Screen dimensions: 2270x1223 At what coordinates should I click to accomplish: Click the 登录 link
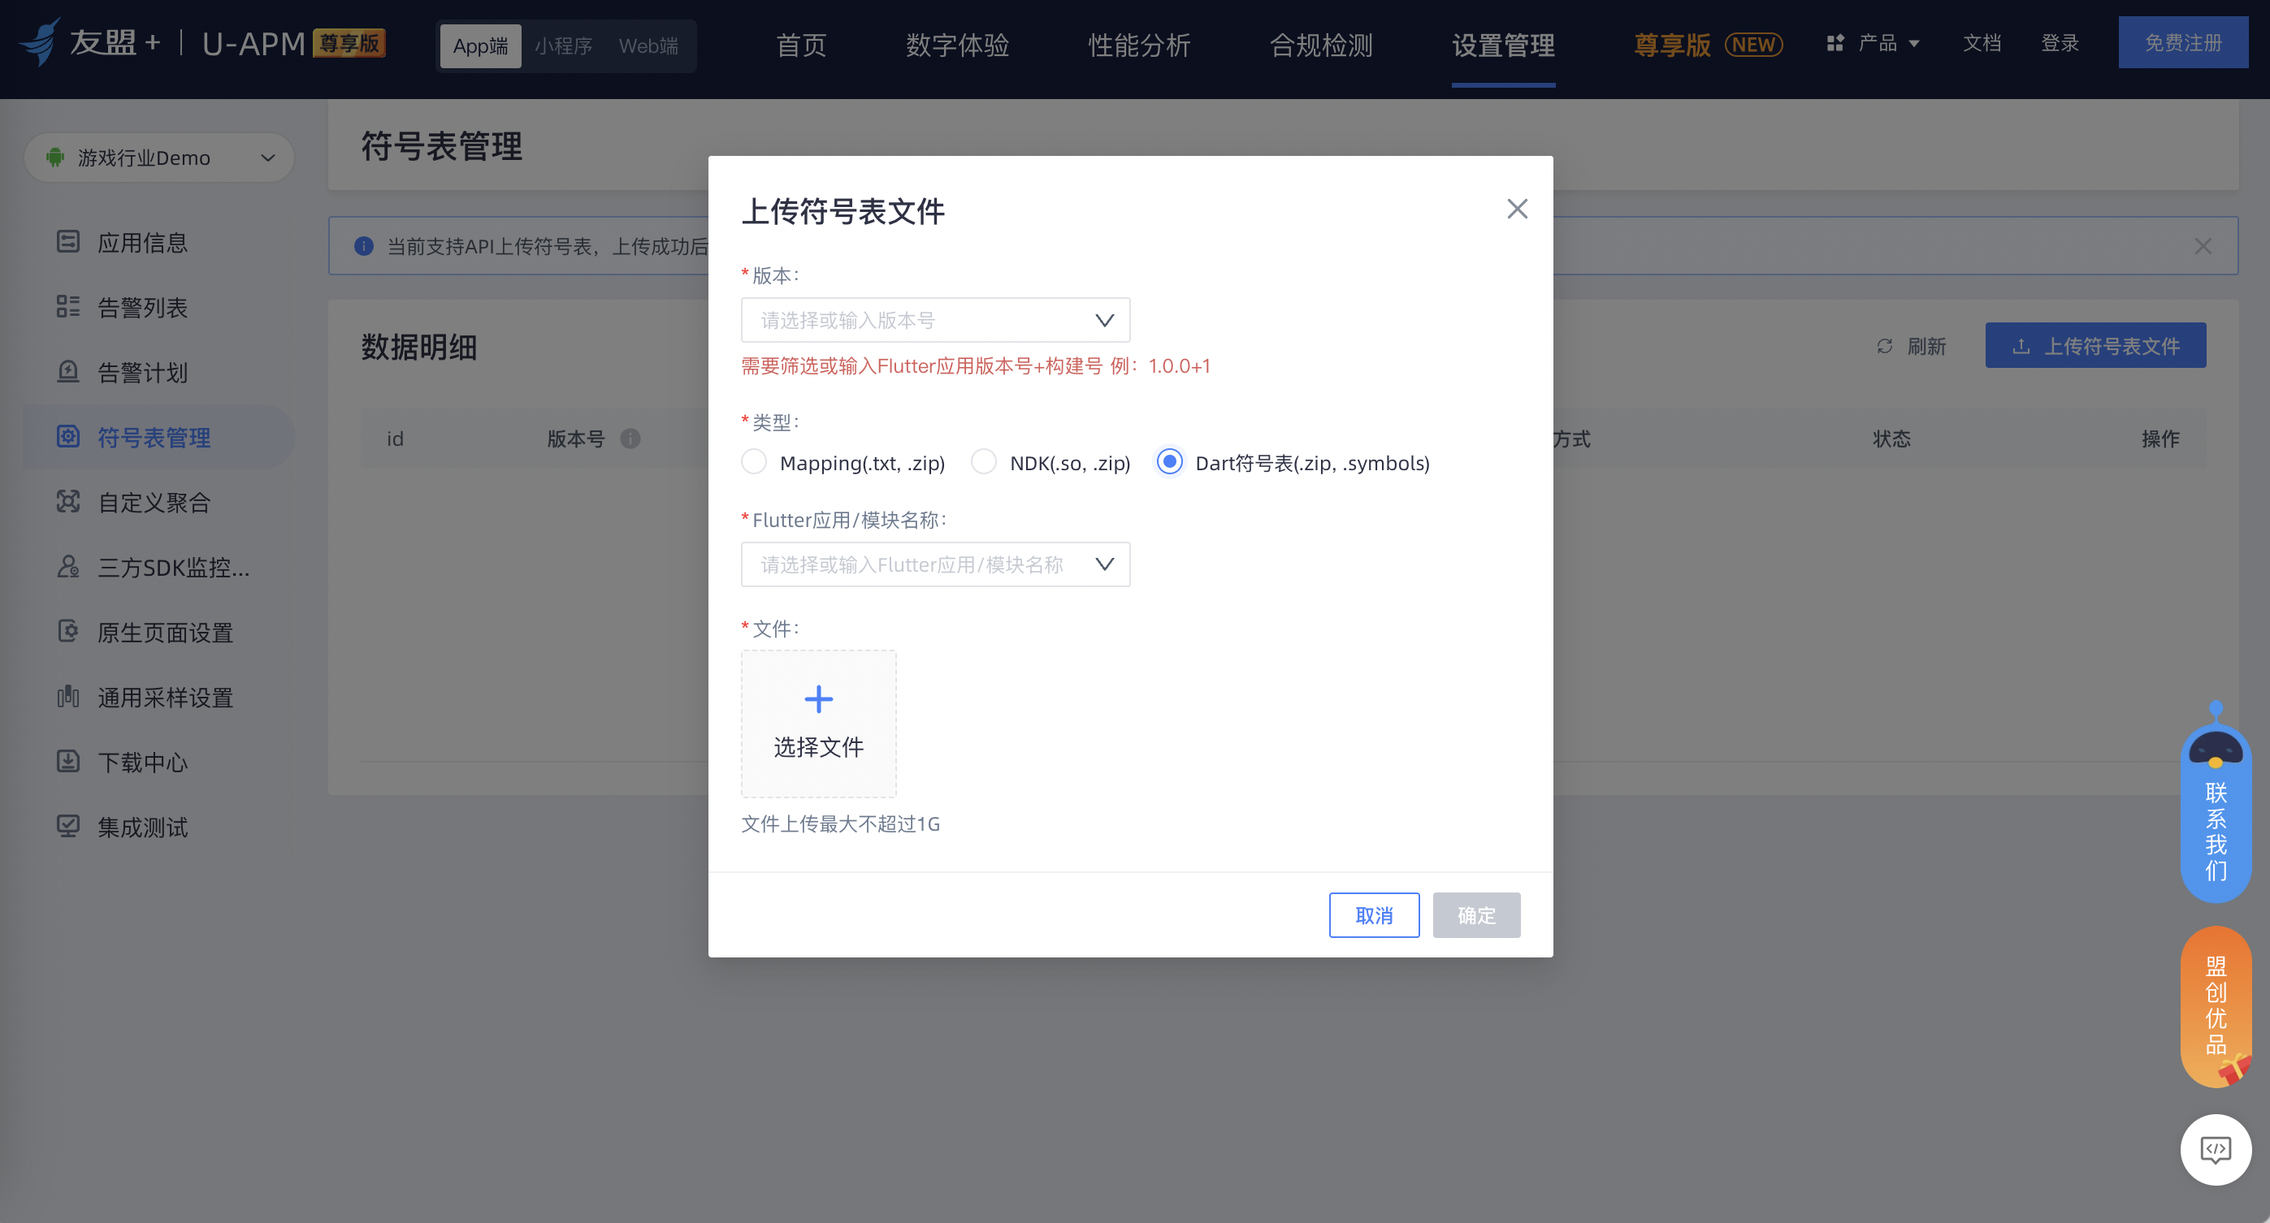coord(2060,43)
